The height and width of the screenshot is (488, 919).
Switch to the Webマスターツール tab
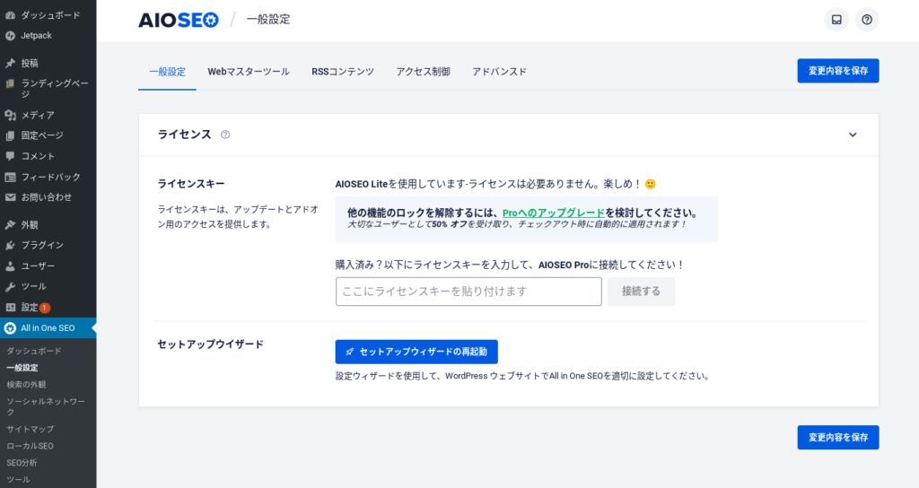(x=249, y=72)
